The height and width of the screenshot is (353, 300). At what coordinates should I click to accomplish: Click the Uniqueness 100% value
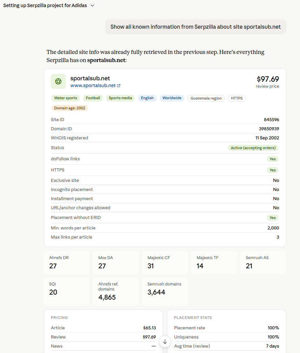tap(273, 337)
